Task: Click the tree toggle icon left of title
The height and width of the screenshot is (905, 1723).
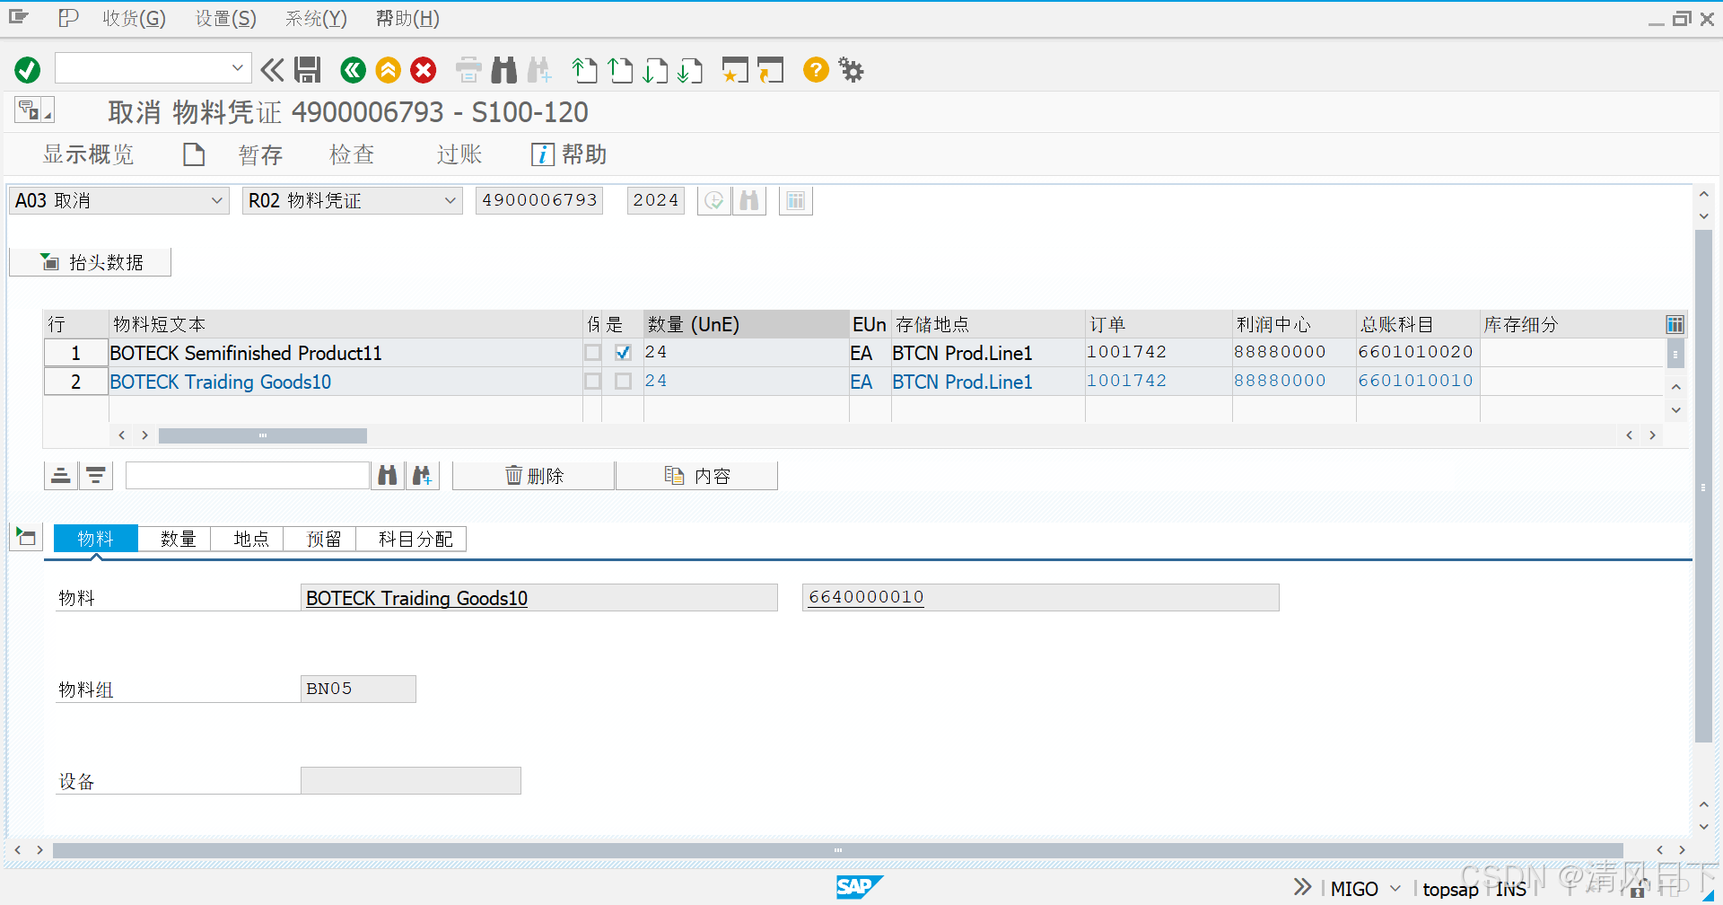Action: (x=34, y=110)
